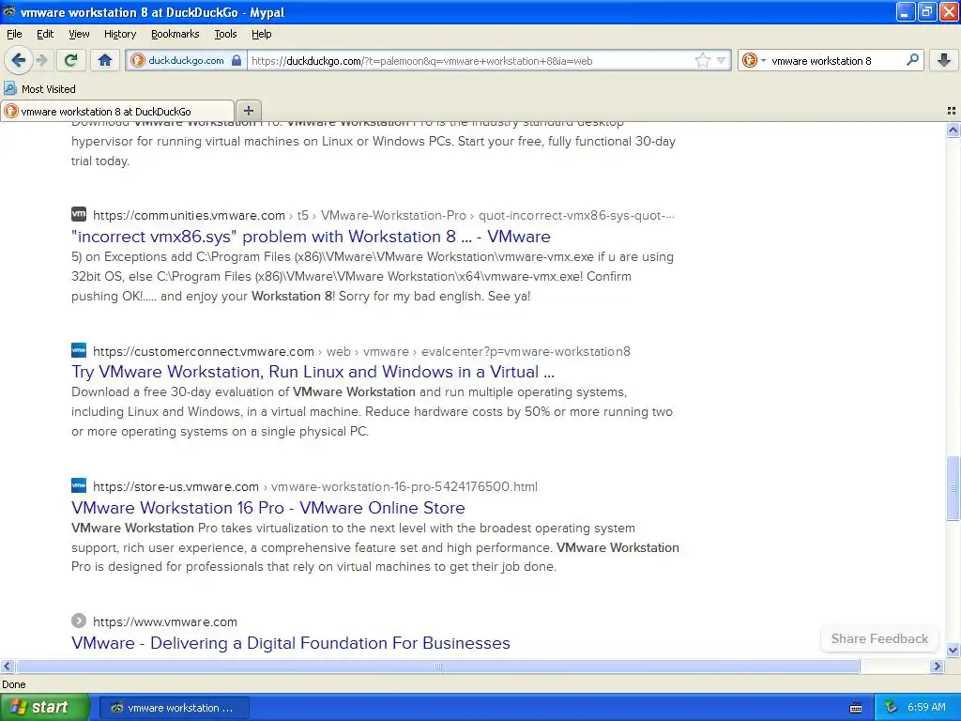The height and width of the screenshot is (721, 961).
Task: Click the network connection tray icon
Action: [x=891, y=707]
